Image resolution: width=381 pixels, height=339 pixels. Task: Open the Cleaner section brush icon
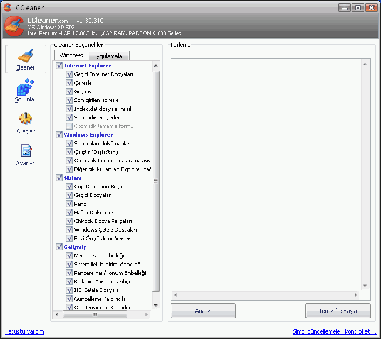pyautogui.click(x=25, y=56)
